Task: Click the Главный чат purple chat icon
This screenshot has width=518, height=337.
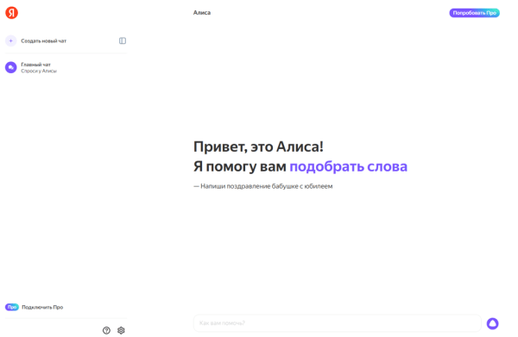Action: (11, 67)
